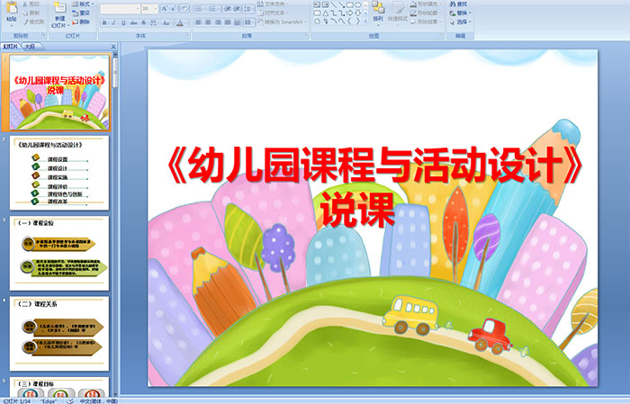Image resolution: width=630 pixels, height=404 pixels.
Task: Select the arrow line shape in gallery
Action: [x=342, y=4]
